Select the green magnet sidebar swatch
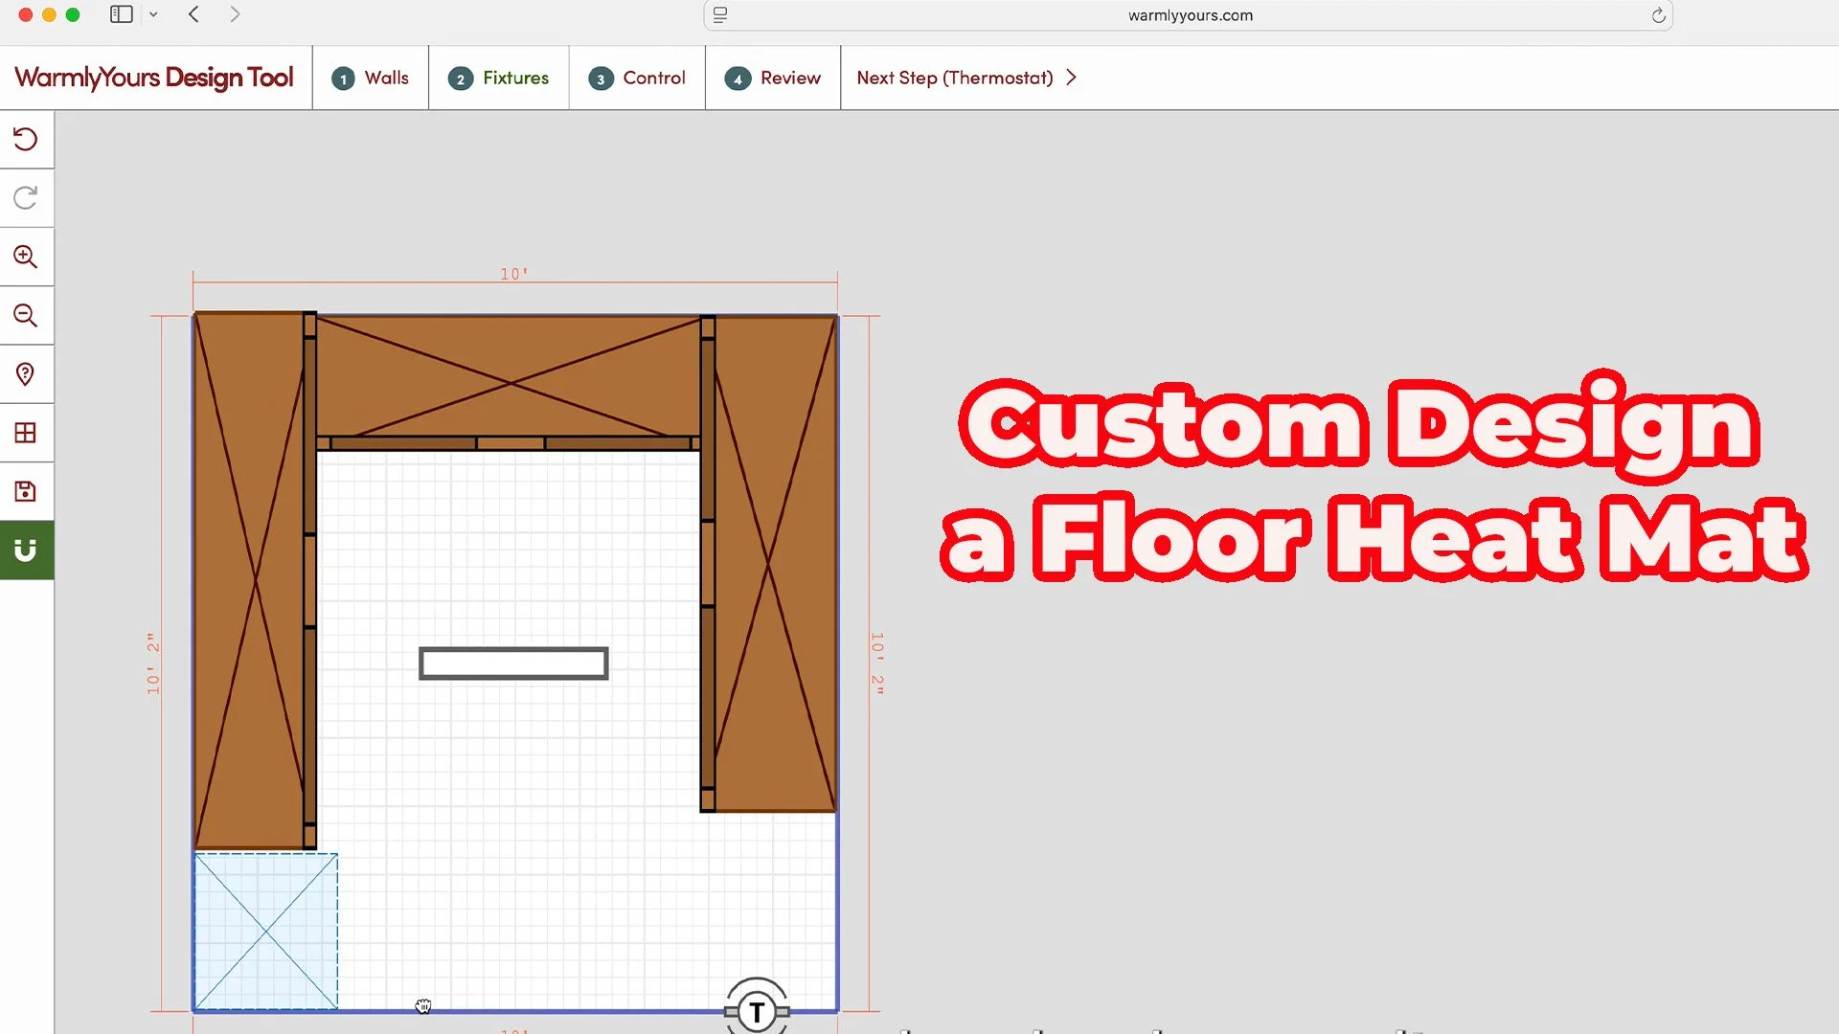The width and height of the screenshot is (1839, 1034). tap(26, 550)
